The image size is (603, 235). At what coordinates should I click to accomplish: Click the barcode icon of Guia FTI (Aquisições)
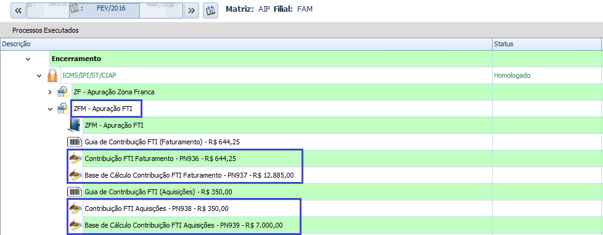(74, 192)
